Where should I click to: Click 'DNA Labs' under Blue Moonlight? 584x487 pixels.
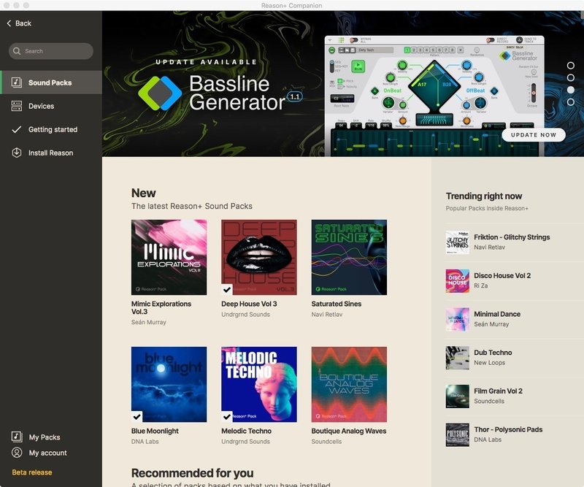click(145, 441)
